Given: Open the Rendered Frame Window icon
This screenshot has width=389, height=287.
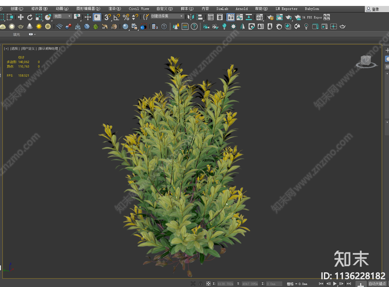Looking at the screenshot, I should coord(280,17).
